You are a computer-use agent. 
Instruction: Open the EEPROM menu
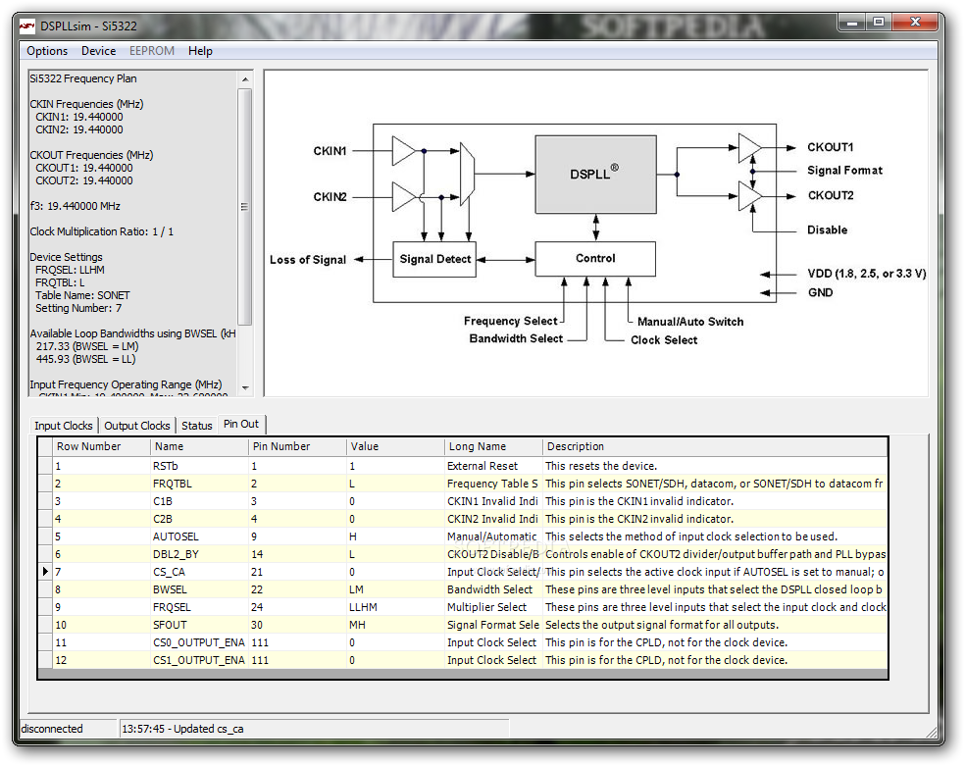[151, 51]
